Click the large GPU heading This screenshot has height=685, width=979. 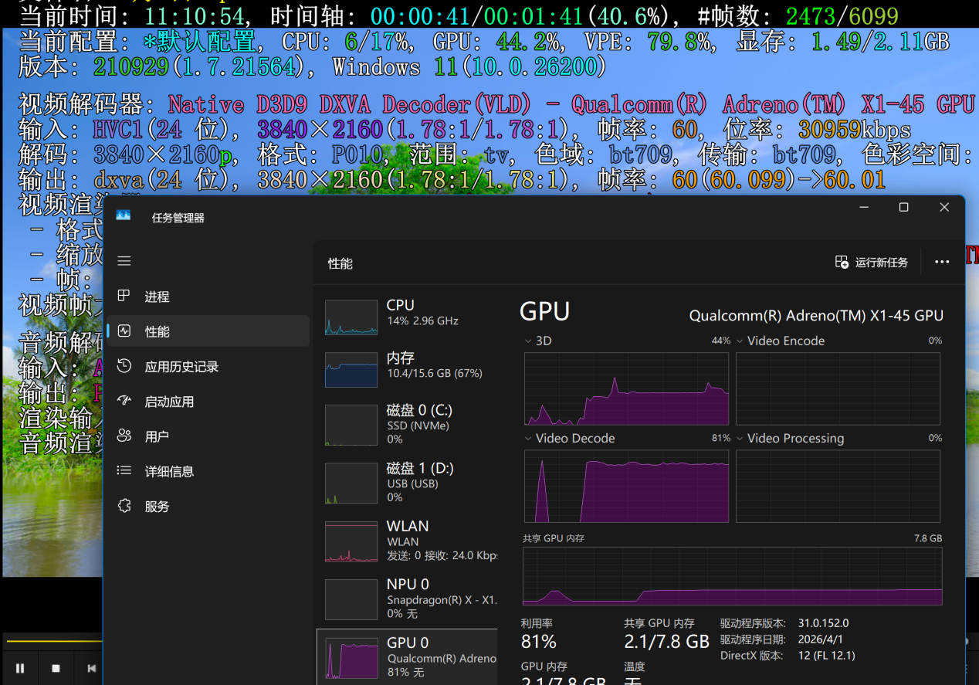[x=545, y=311]
